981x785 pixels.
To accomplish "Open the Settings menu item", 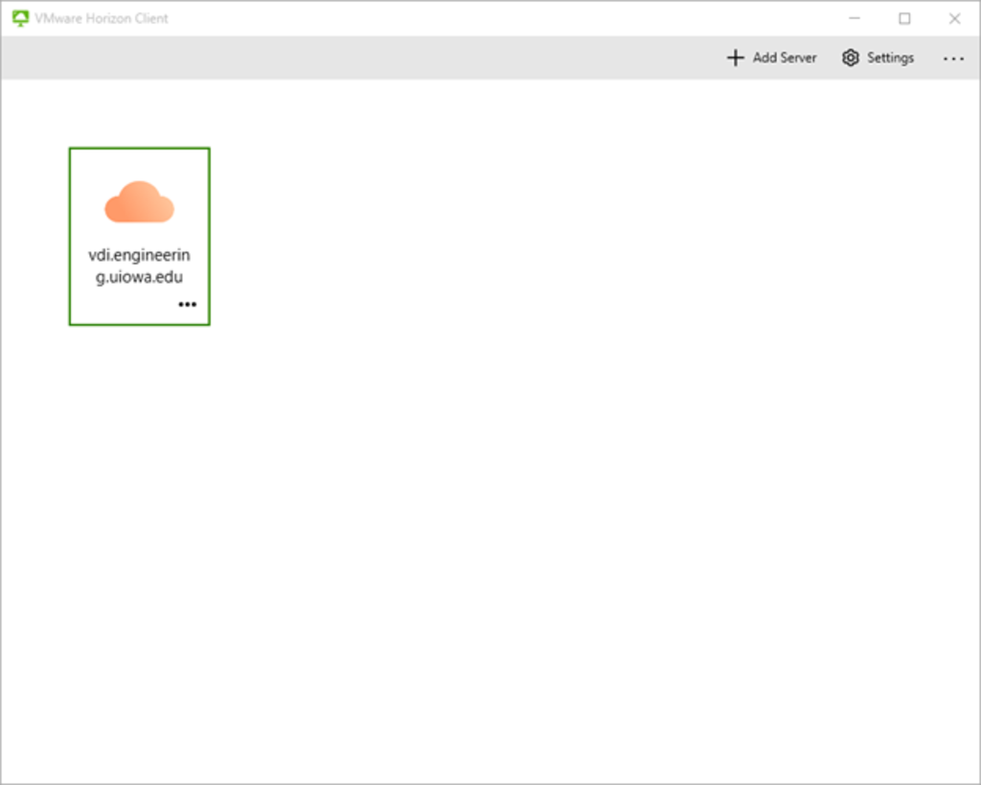I will [x=877, y=58].
